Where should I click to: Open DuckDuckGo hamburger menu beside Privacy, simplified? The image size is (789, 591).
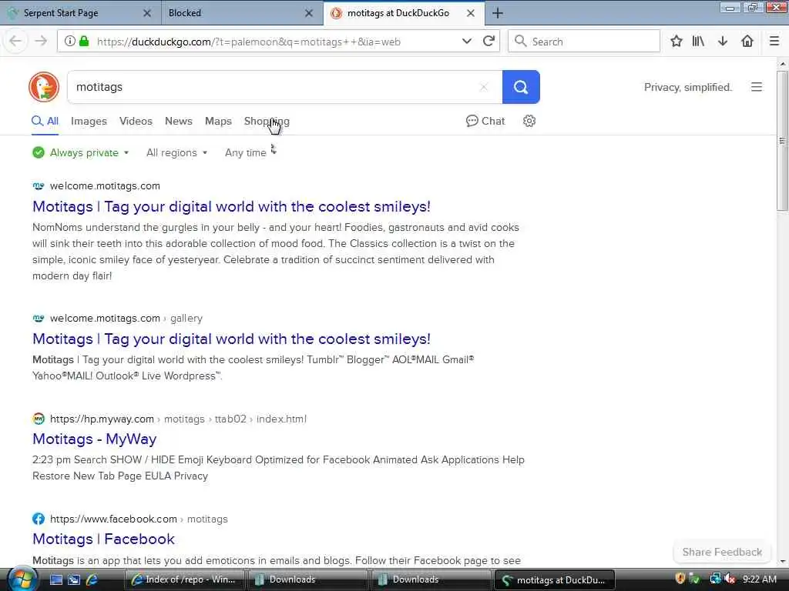[x=757, y=87]
